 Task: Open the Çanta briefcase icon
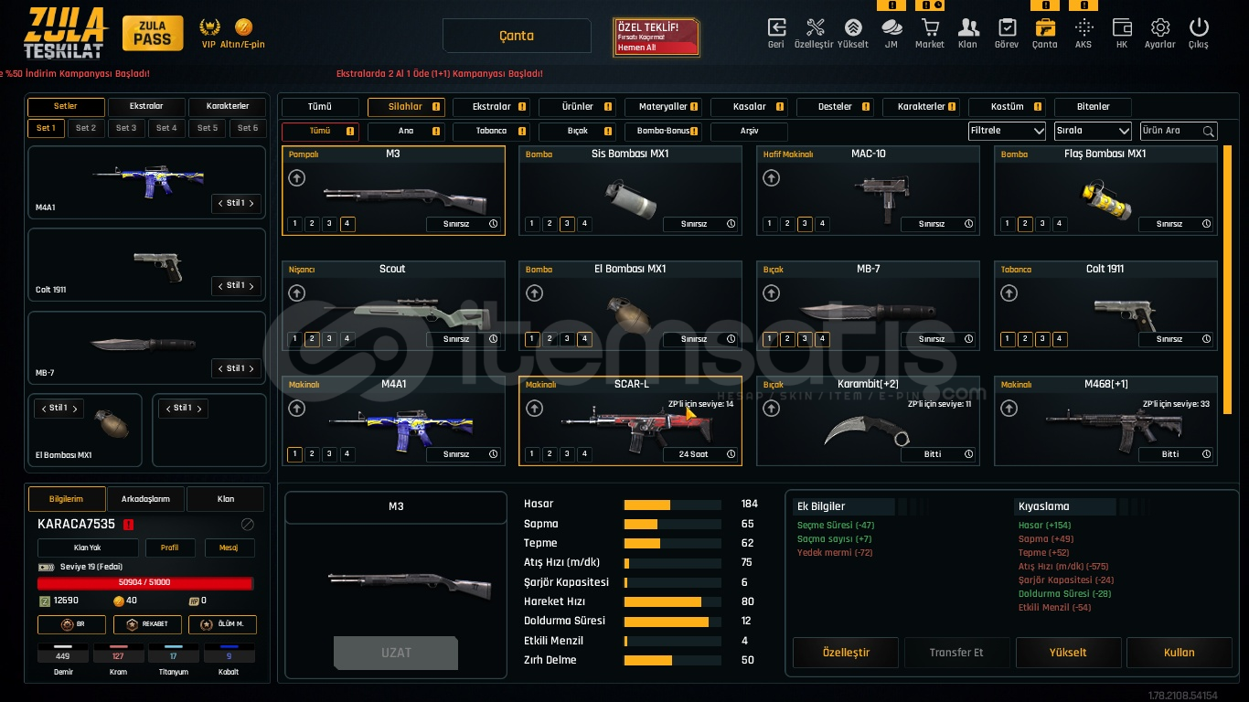point(1045,27)
